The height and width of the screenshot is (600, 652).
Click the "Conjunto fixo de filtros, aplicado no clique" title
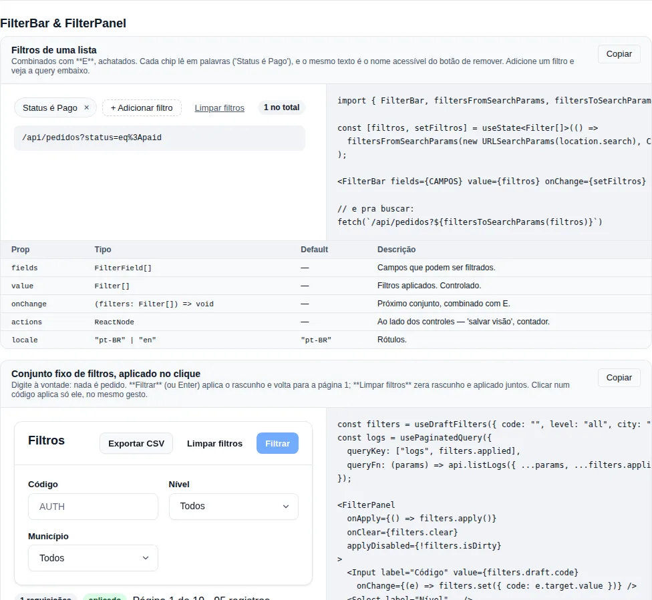106,374
